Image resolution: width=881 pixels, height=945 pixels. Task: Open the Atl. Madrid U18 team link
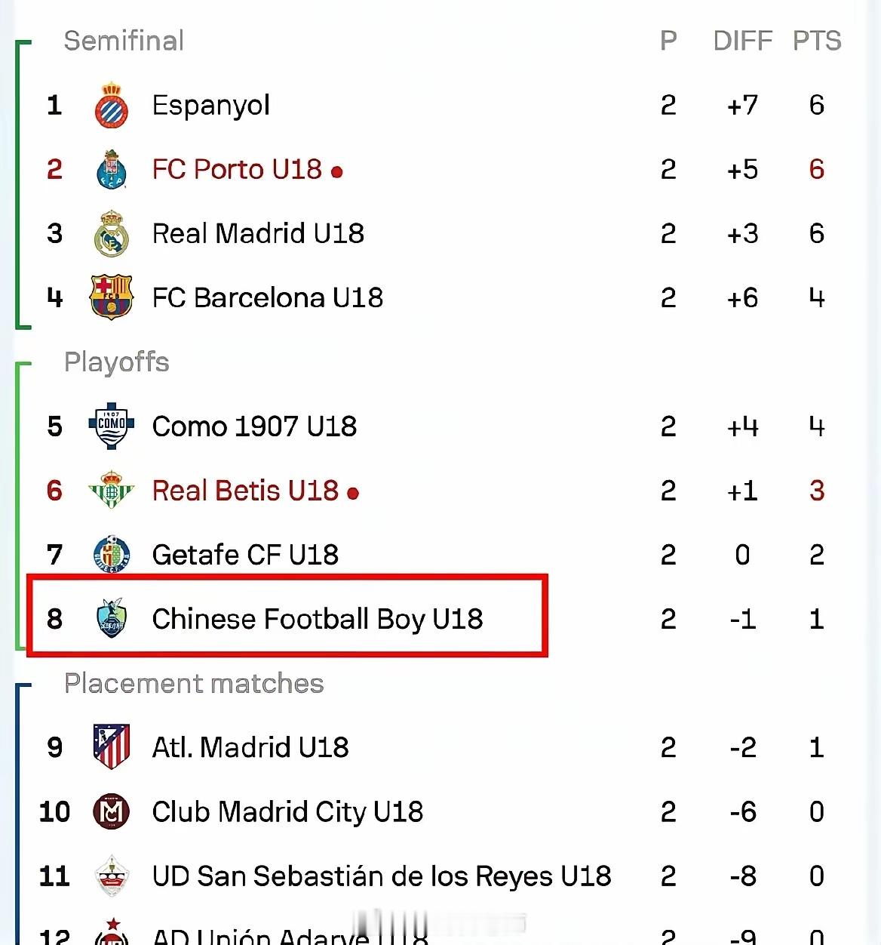coord(250,747)
